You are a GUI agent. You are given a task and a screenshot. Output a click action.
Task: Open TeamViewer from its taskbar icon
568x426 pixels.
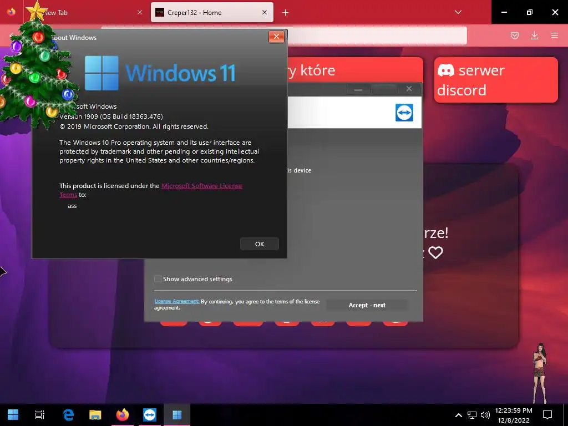pyautogui.click(x=150, y=414)
